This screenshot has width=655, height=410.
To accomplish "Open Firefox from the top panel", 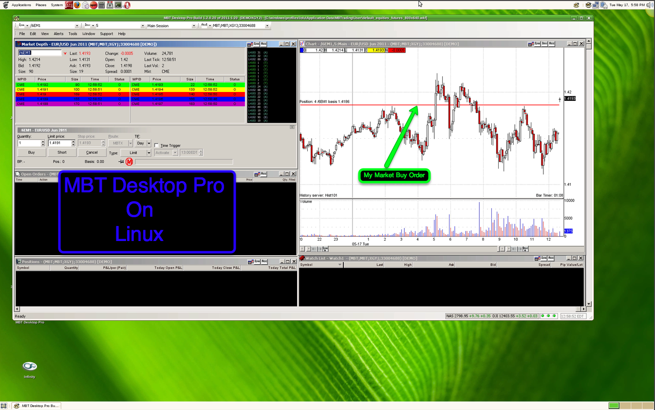I will [77, 5].
